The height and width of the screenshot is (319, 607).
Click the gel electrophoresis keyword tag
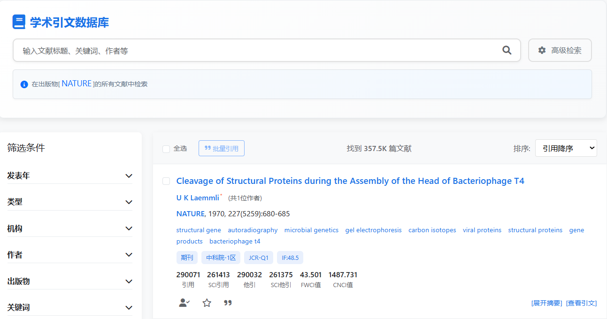coord(373,230)
